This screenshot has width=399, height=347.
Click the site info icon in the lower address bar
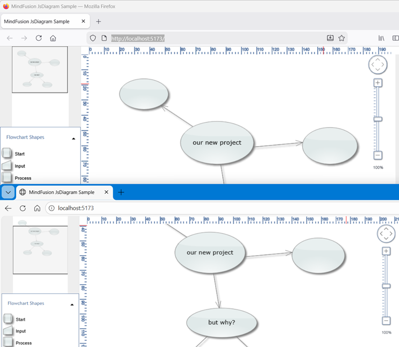[52, 208]
